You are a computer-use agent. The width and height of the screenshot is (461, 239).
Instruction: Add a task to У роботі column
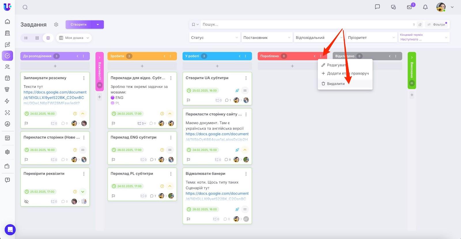click(217, 66)
